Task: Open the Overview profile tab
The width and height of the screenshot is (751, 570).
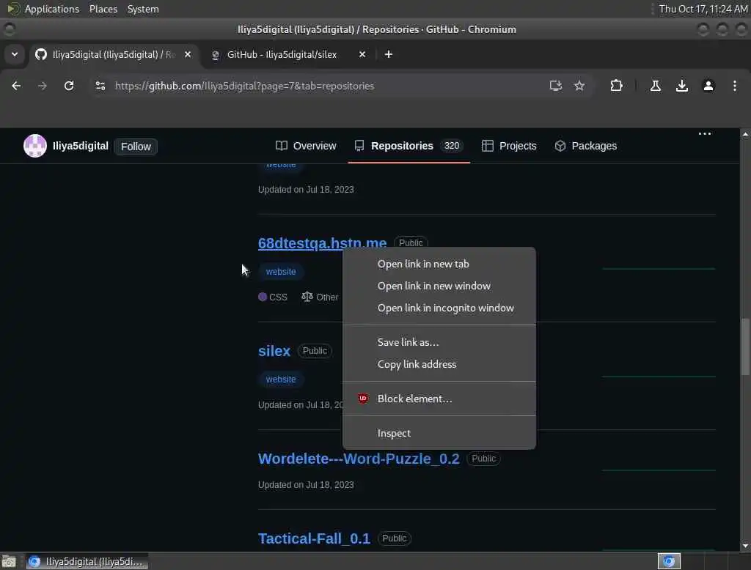Action: point(306,146)
